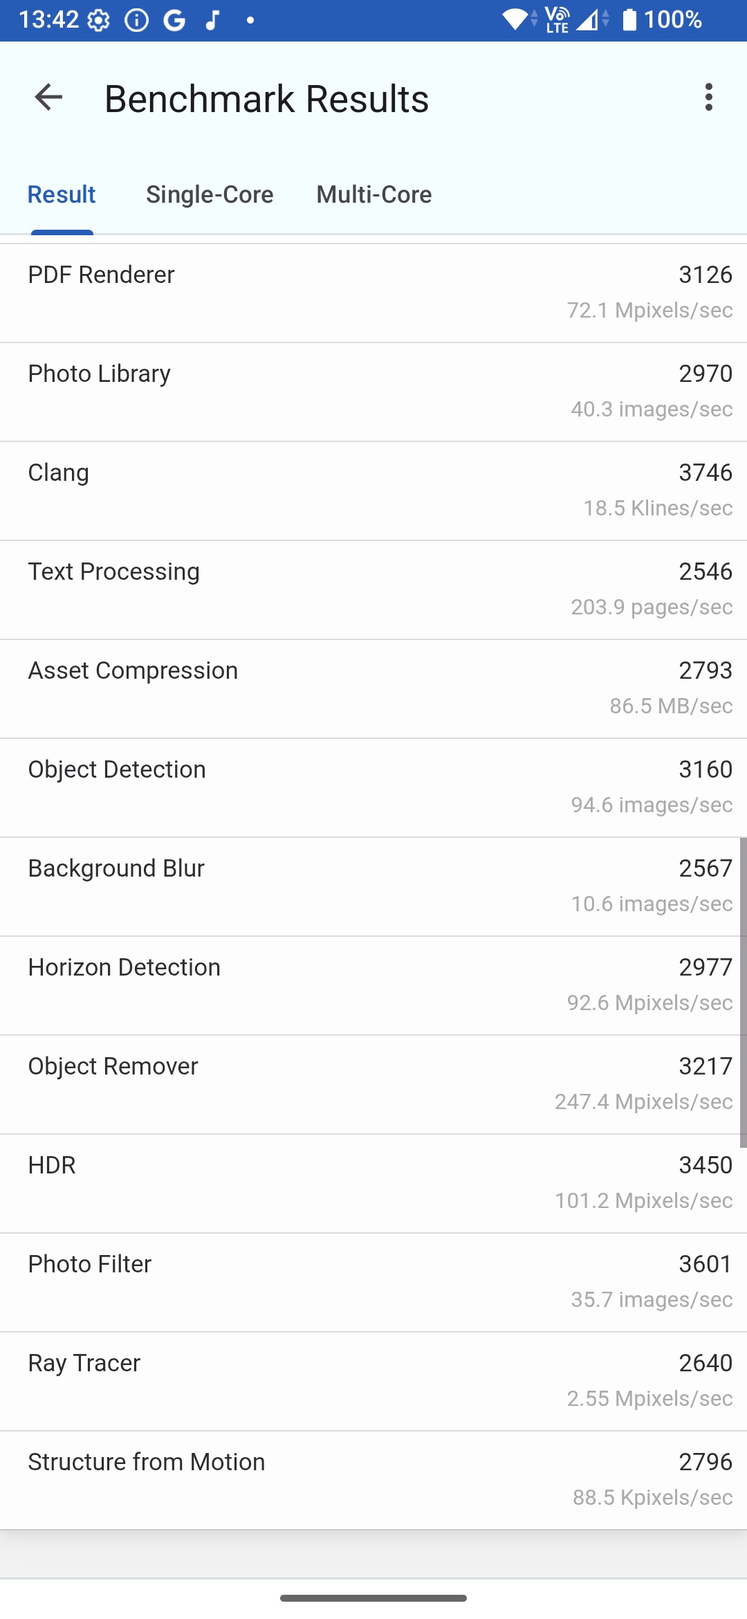Tap the Wi-Fi signal icon
This screenshot has width=747, height=1619.
coord(515,20)
